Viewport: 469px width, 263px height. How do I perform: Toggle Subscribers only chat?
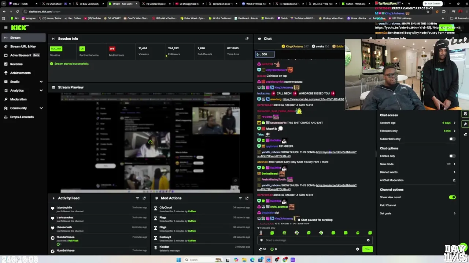pyautogui.click(x=452, y=139)
